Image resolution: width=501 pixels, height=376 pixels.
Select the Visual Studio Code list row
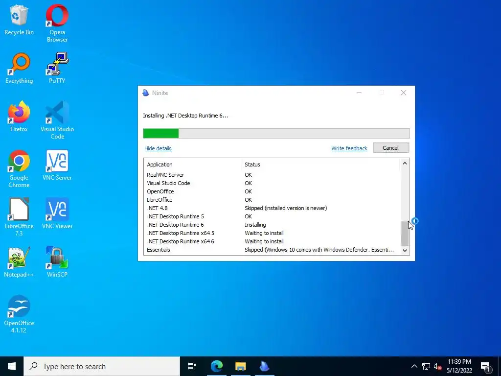272,183
